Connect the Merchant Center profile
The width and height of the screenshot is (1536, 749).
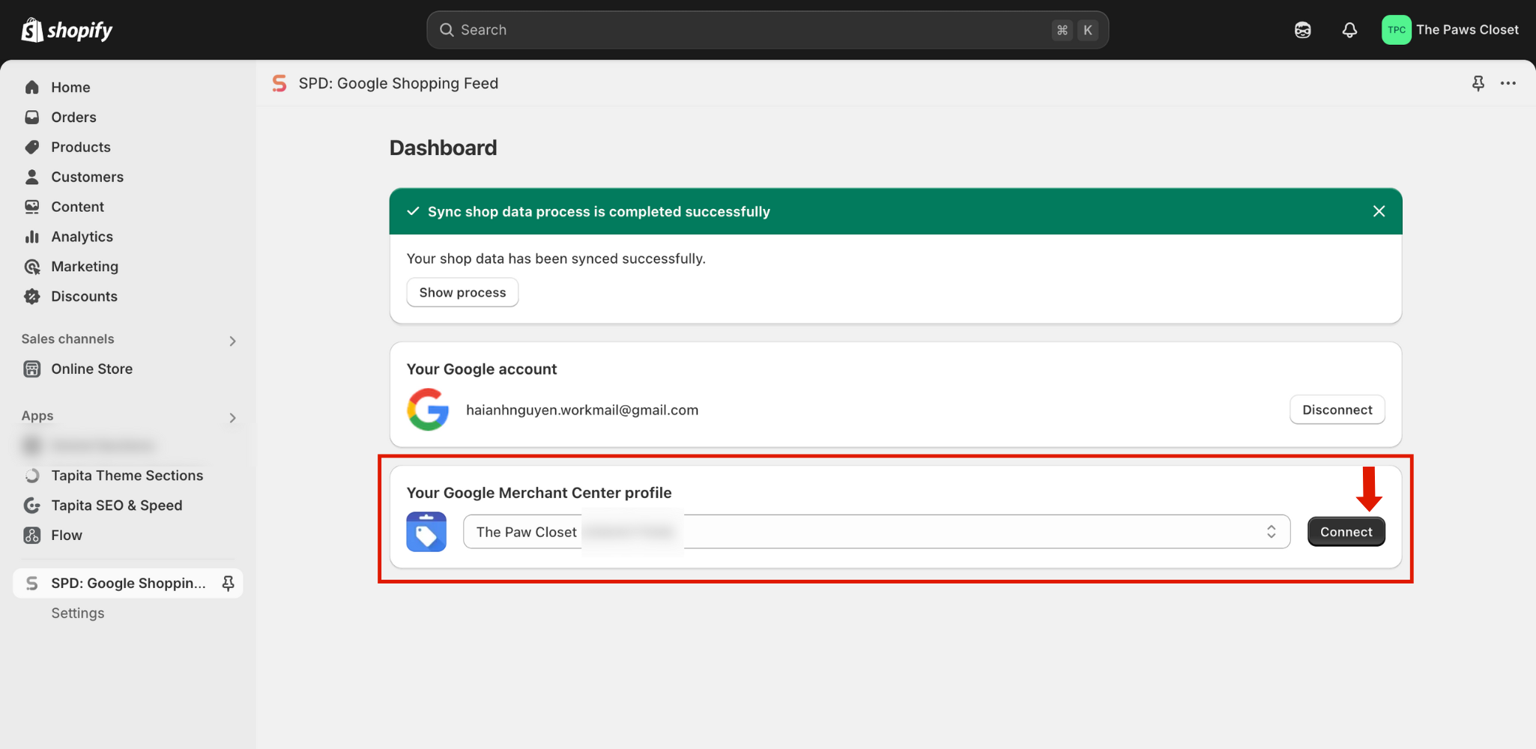click(x=1346, y=532)
